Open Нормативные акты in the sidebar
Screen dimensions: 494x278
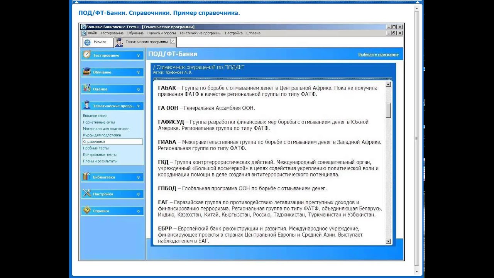(x=99, y=122)
